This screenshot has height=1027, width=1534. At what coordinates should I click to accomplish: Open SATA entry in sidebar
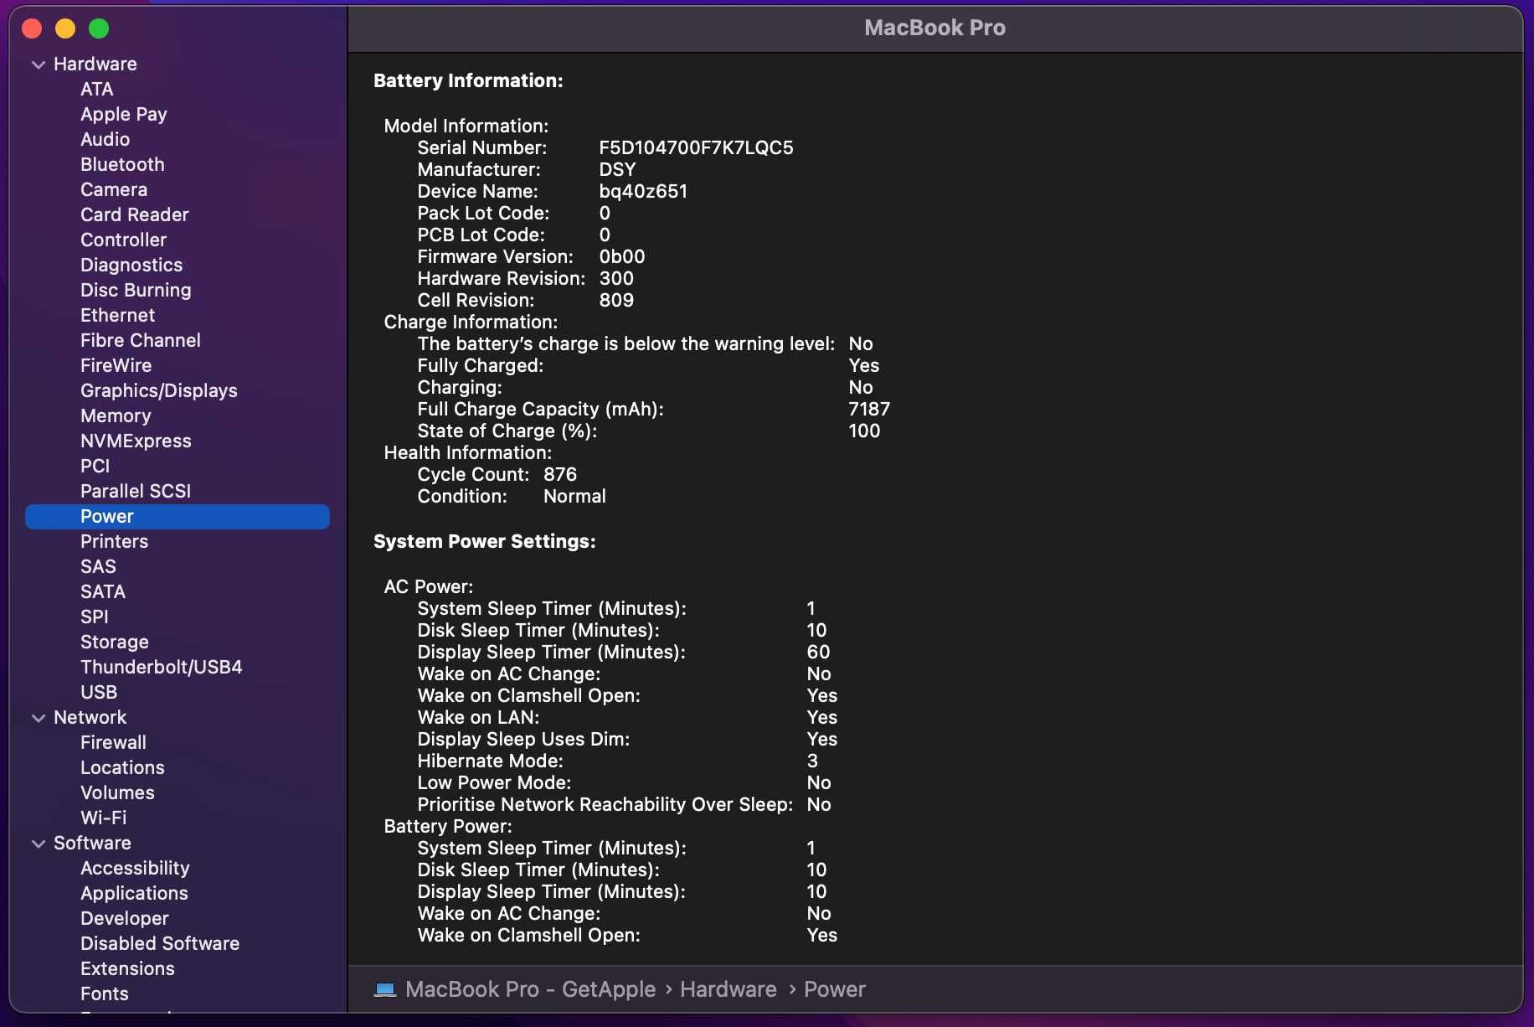click(103, 591)
